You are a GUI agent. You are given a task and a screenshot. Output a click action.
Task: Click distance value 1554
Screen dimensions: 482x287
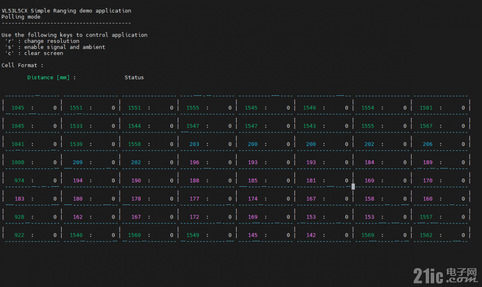click(368, 108)
